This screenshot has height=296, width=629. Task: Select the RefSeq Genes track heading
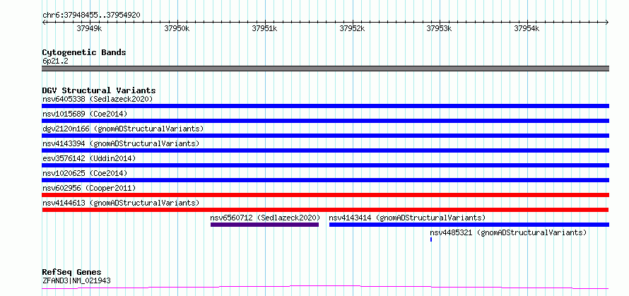click(x=72, y=273)
